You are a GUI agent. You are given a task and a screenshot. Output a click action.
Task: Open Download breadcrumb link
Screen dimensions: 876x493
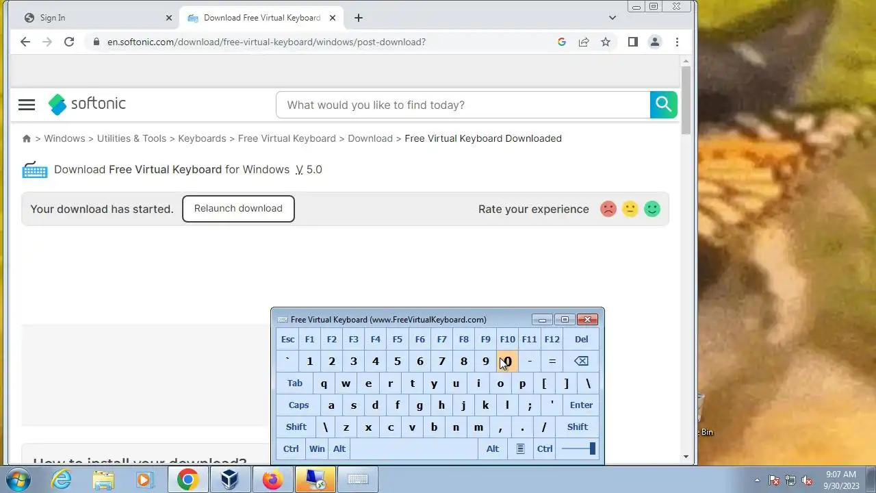click(x=370, y=138)
